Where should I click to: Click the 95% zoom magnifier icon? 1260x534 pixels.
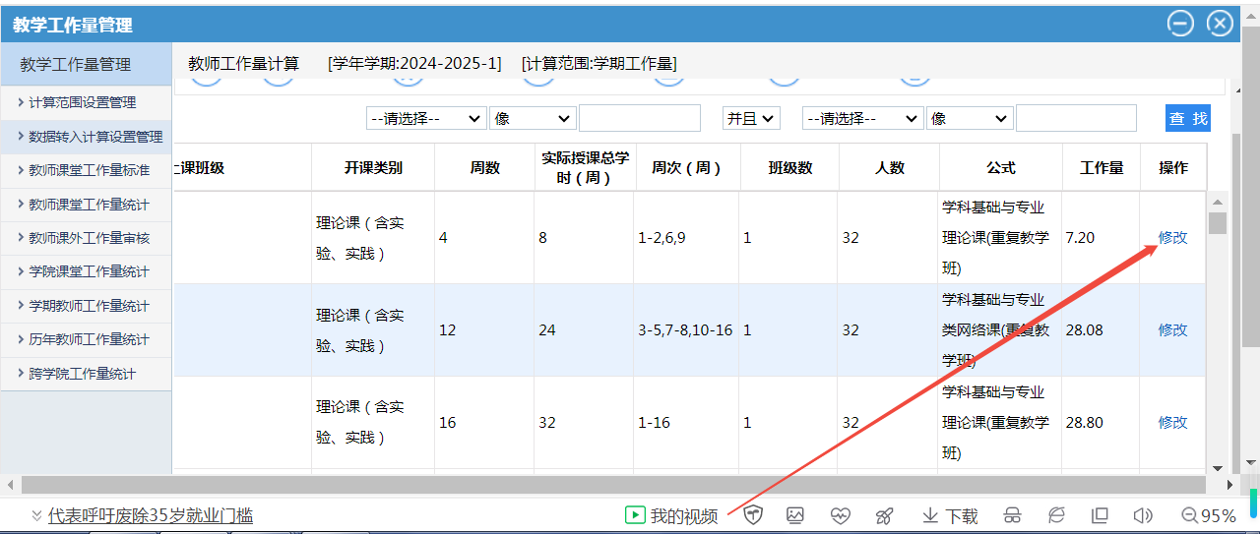coord(1190,515)
